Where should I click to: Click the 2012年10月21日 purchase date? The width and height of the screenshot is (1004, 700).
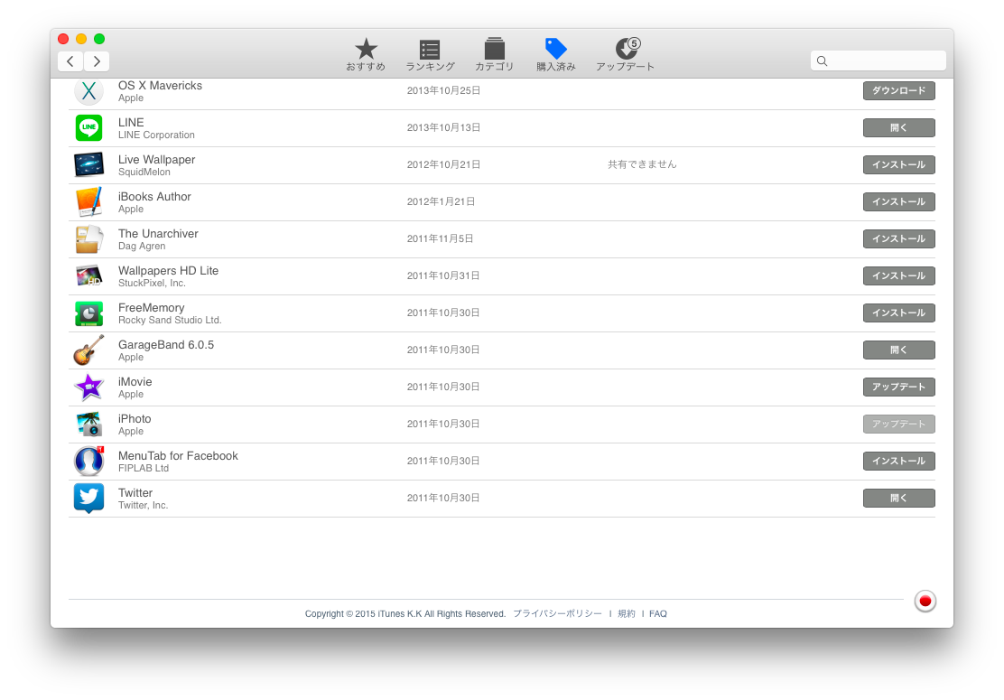[x=443, y=164]
